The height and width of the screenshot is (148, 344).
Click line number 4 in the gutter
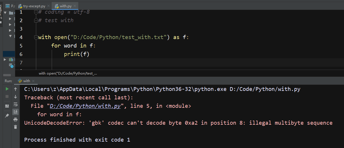(21, 37)
